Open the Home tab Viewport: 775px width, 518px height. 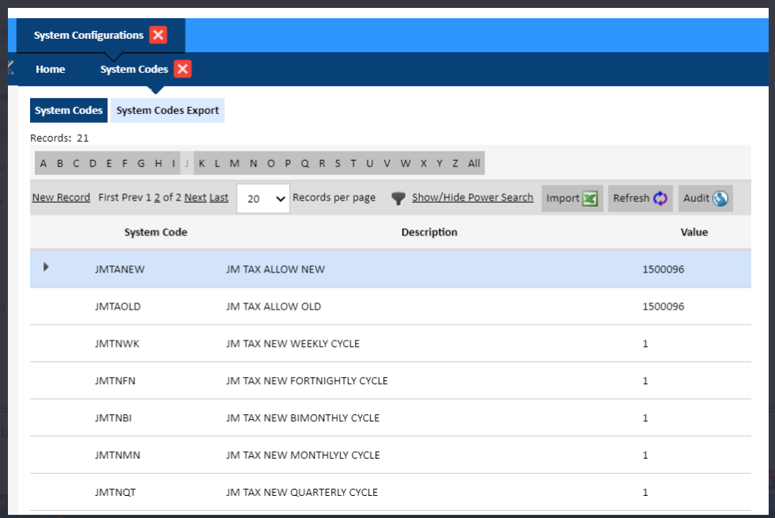coord(51,69)
